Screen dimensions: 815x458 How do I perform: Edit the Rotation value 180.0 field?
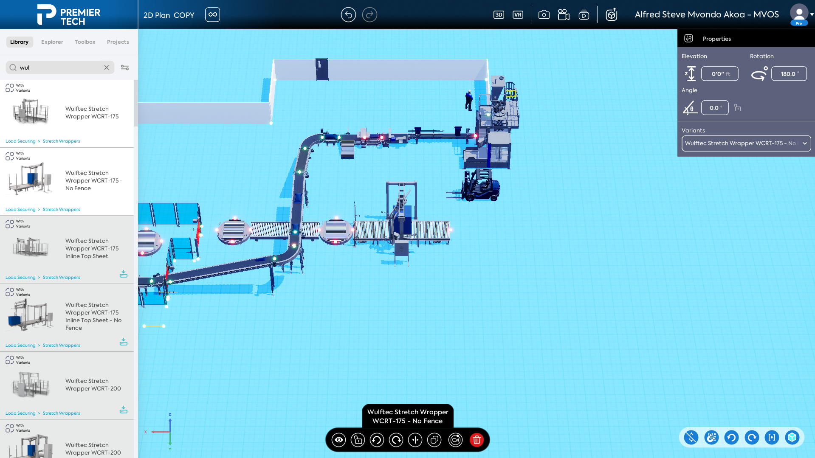(789, 74)
